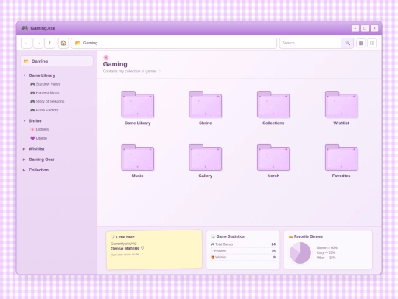Viewport: 398px width, 299px height.
Task: Expand the Gaming Gear tree section
Action: [24, 159]
